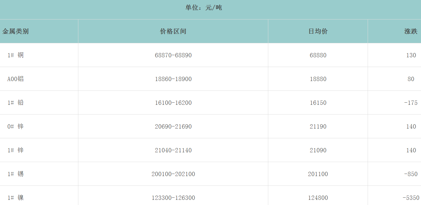421x205 pixels.
Task: Select the price range 18860-18900
Action: (x=173, y=79)
